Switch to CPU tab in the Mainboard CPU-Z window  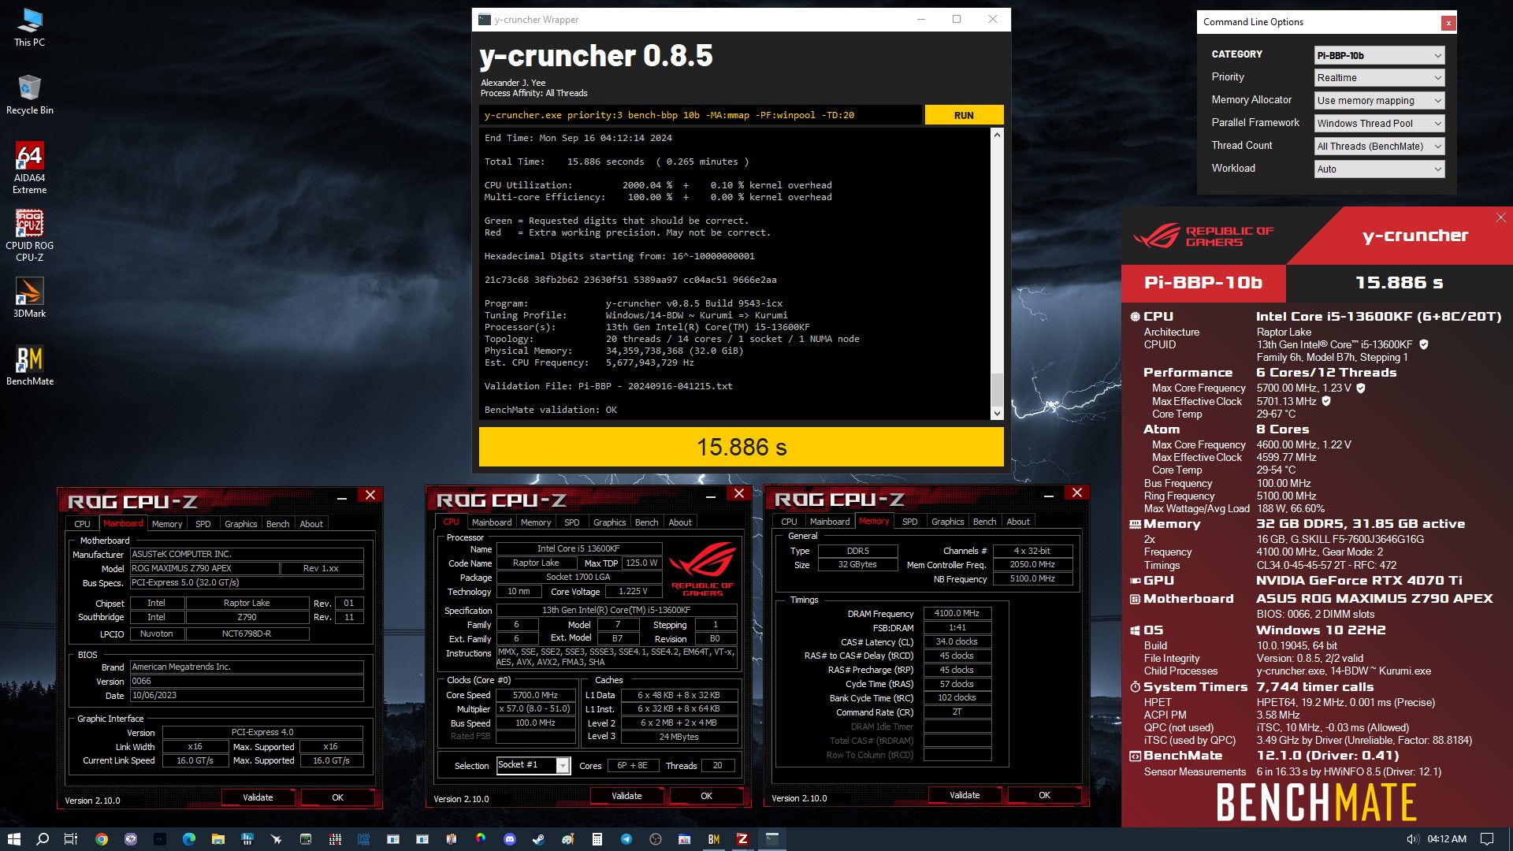(82, 524)
